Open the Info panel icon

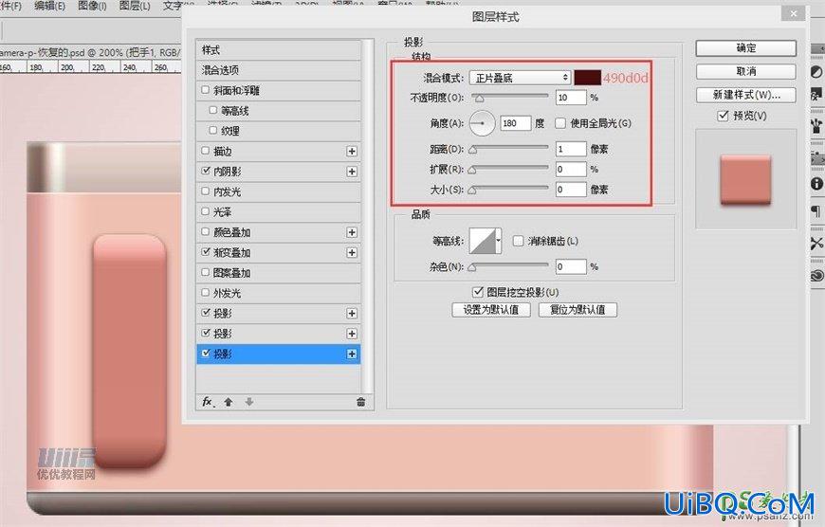click(816, 184)
